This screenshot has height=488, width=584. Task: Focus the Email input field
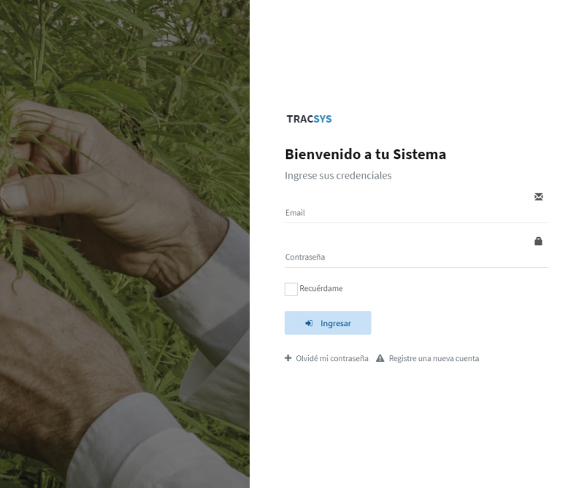click(x=416, y=213)
